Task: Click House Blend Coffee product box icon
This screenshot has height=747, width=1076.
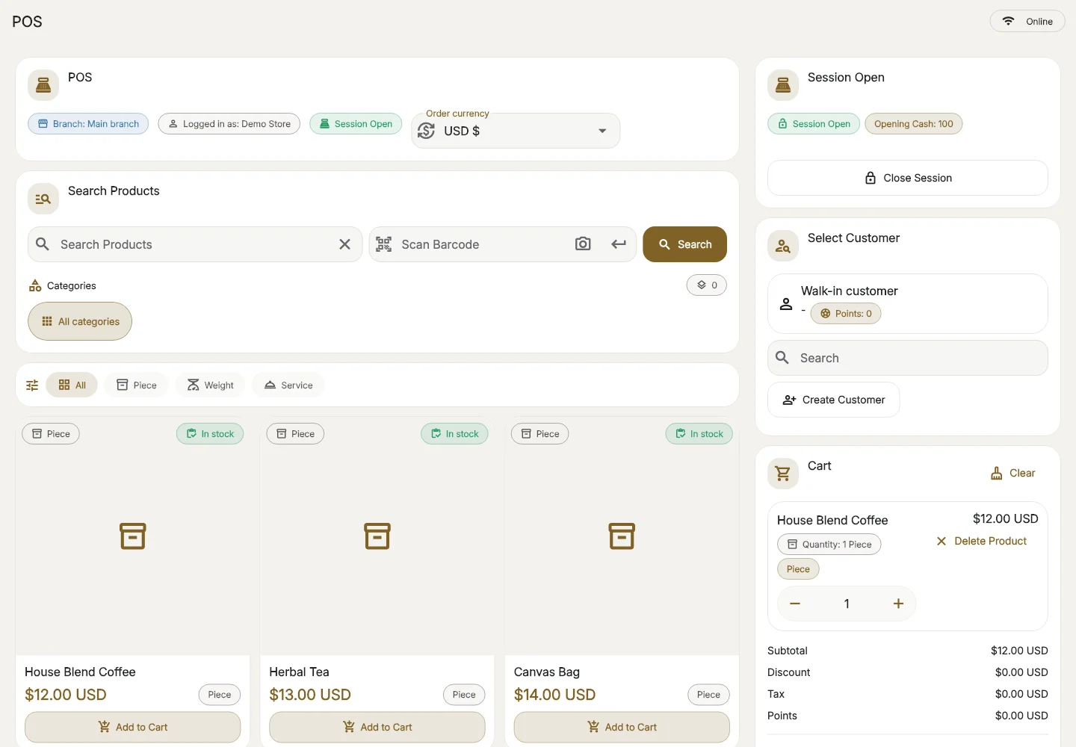Action: pyautogui.click(x=133, y=536)
